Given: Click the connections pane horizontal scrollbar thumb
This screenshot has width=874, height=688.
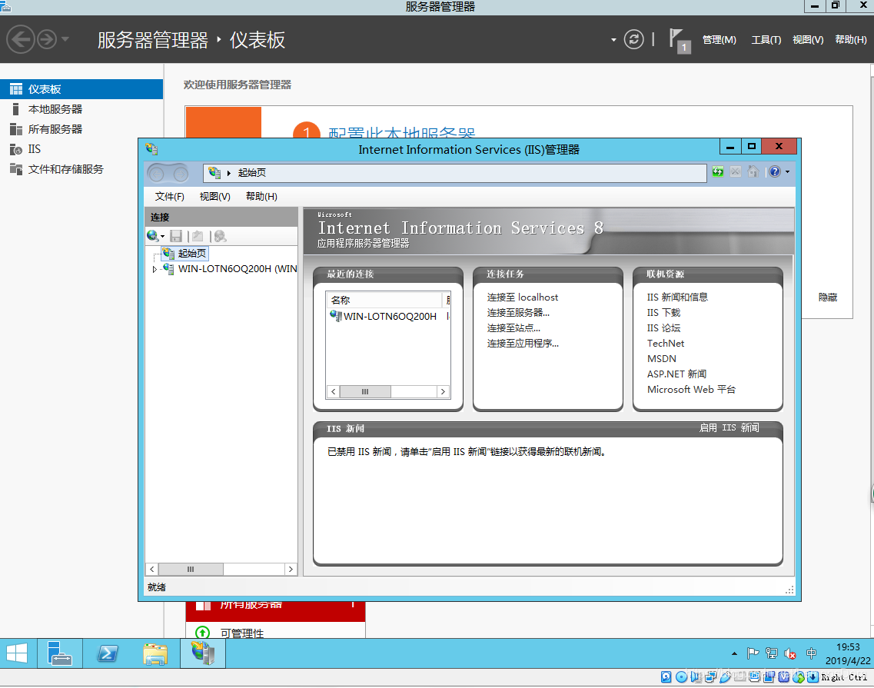Looking at the screenshot, I should pyautogui.click(x=191, y=570).
